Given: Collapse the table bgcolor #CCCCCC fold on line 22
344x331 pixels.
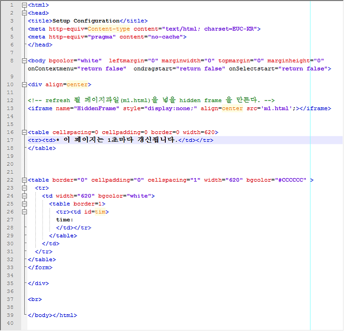Looking at the screenshot, I should pos(24,180).
